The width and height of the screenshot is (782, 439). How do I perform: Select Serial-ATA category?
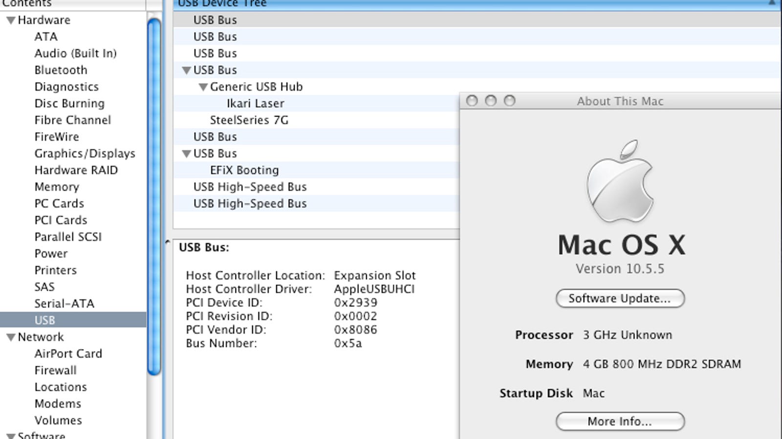pos(64,303)
